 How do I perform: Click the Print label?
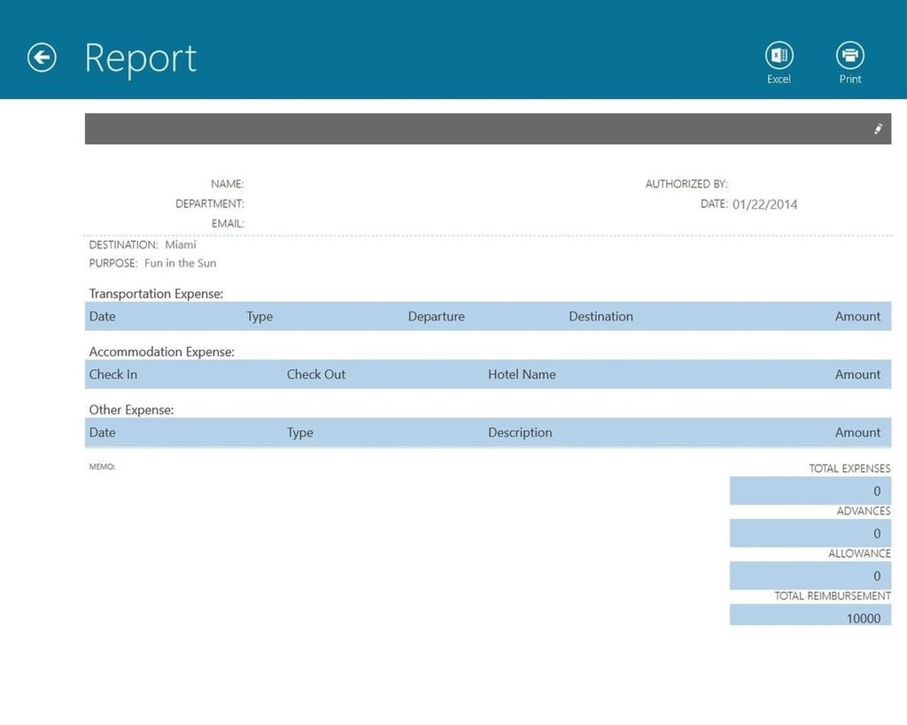point(849,79)
